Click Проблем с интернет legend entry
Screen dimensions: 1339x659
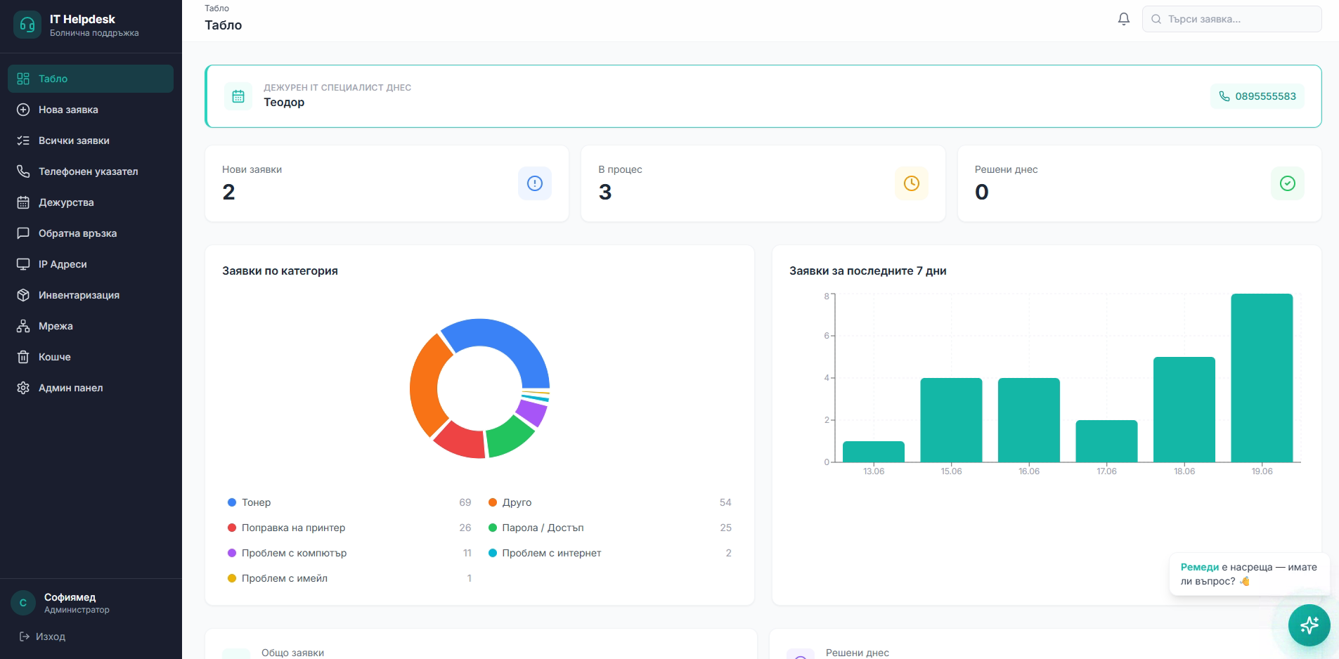tap(610, 553)
